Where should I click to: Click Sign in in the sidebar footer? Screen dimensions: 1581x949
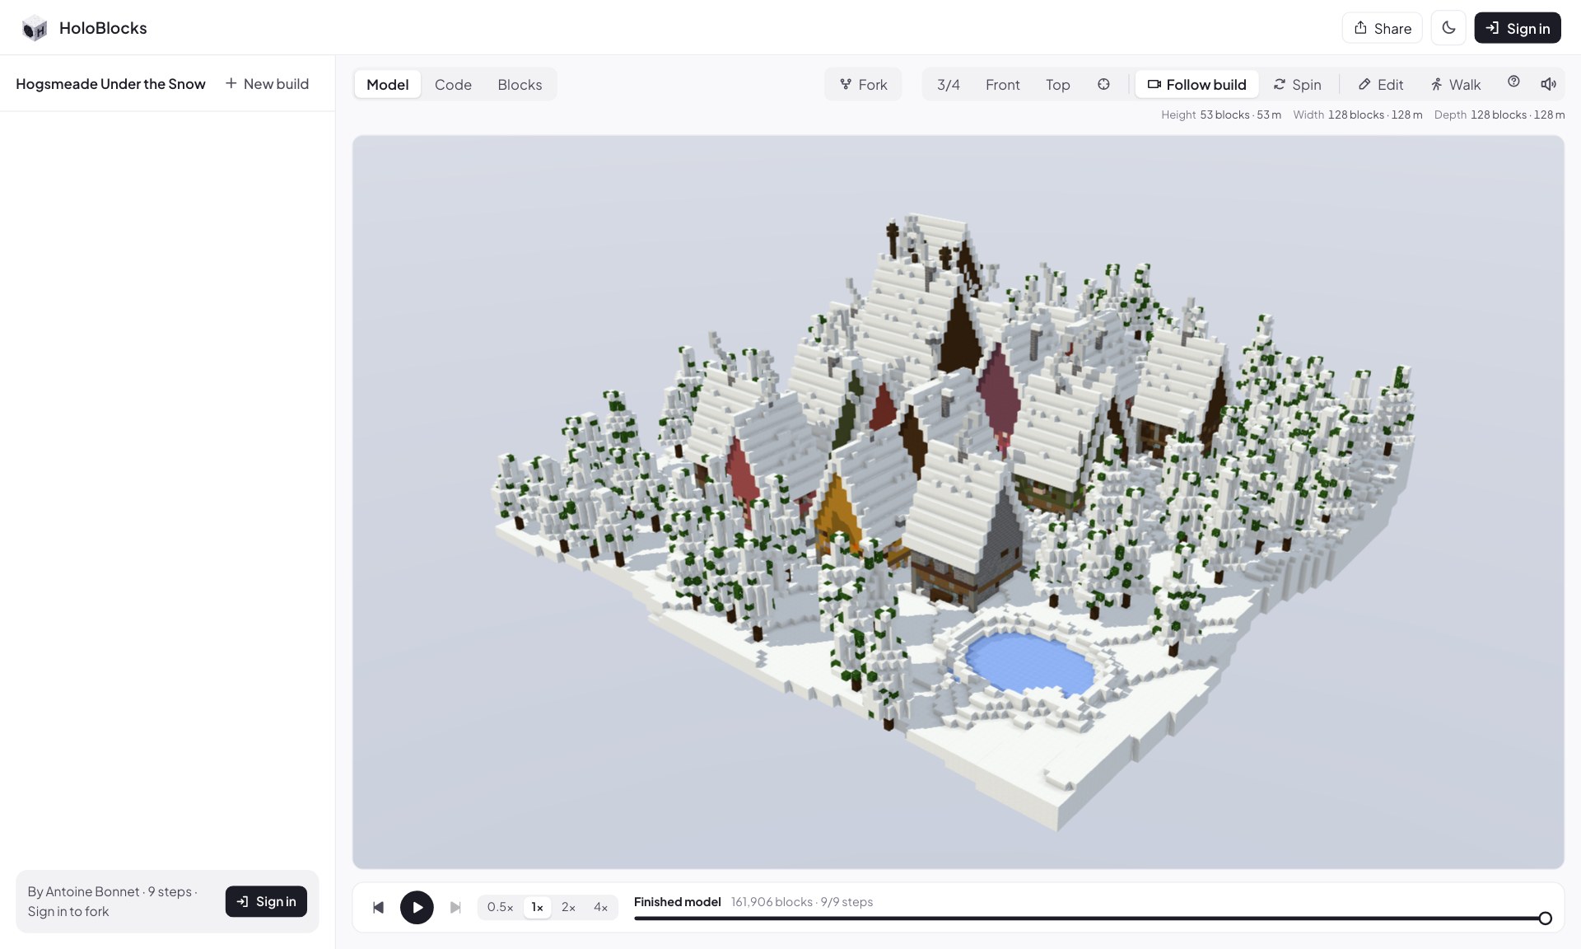266,901
